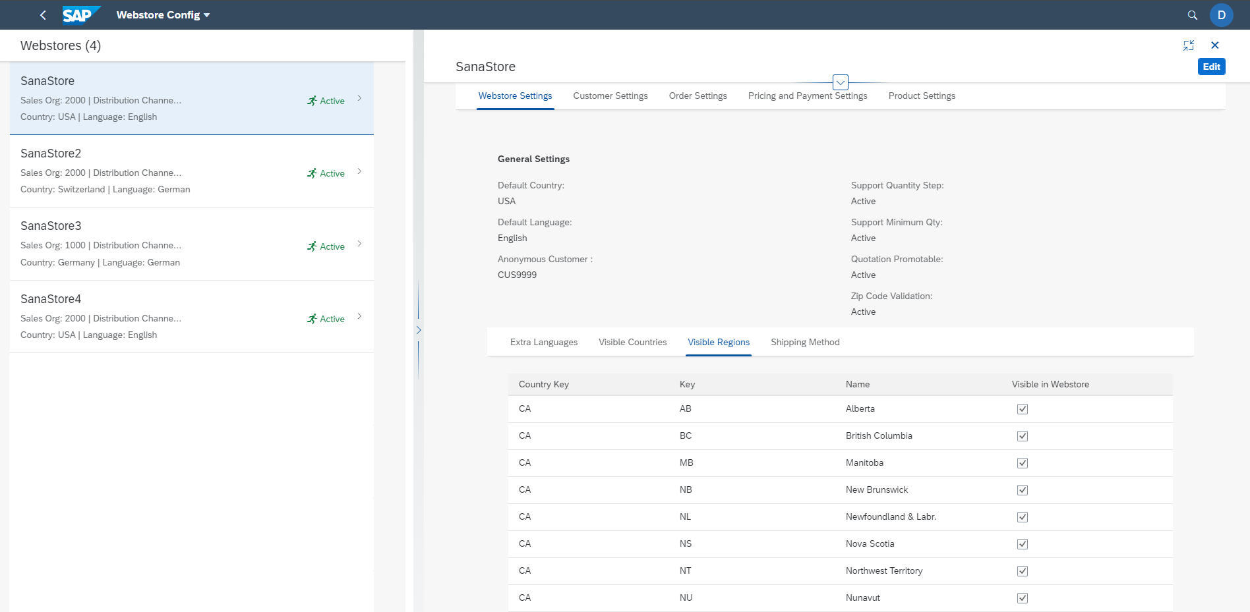Click the Edit button
The image size is (1250, 612).
click(1211, 67)
